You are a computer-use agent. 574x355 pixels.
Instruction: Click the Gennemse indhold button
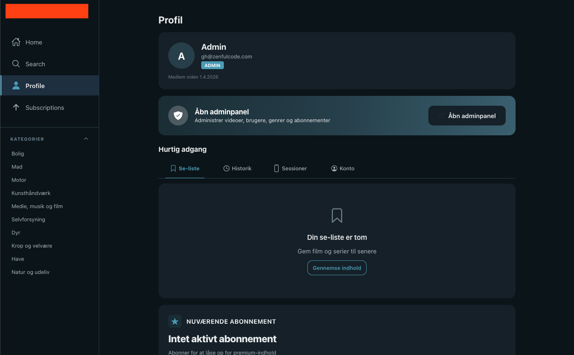[x=337, y=268]
